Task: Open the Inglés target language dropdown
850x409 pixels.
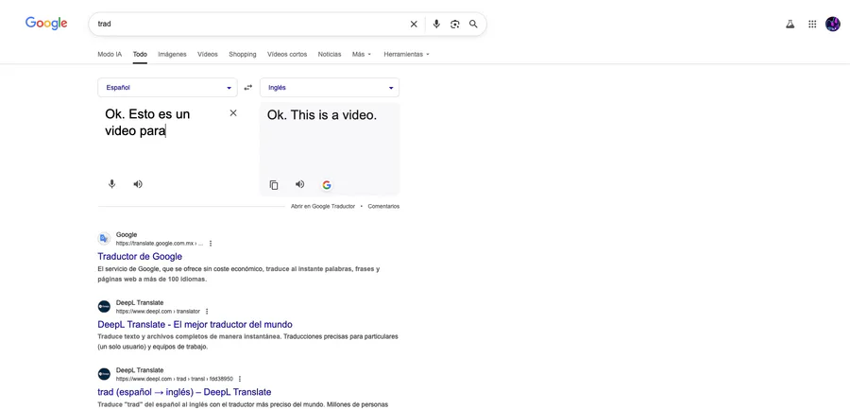Action: point(330,87)
